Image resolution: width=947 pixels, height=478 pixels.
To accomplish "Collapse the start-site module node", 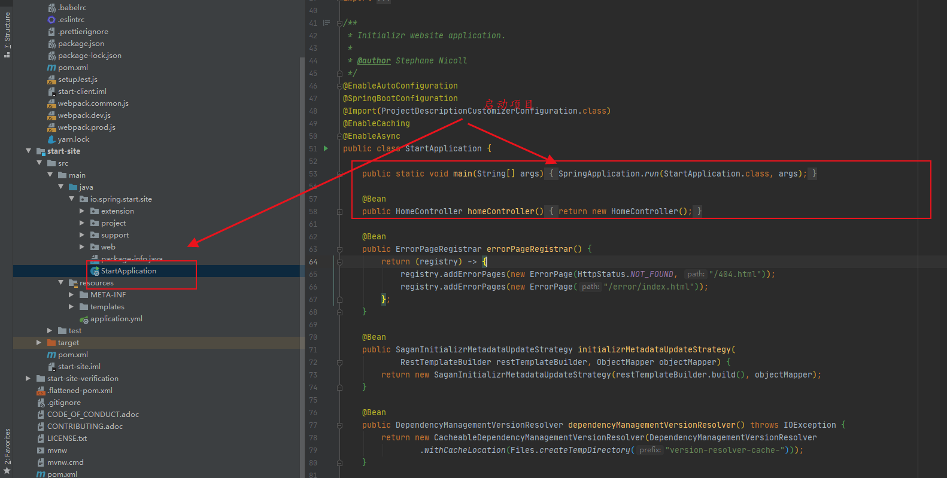I will [x=28, y=151].
